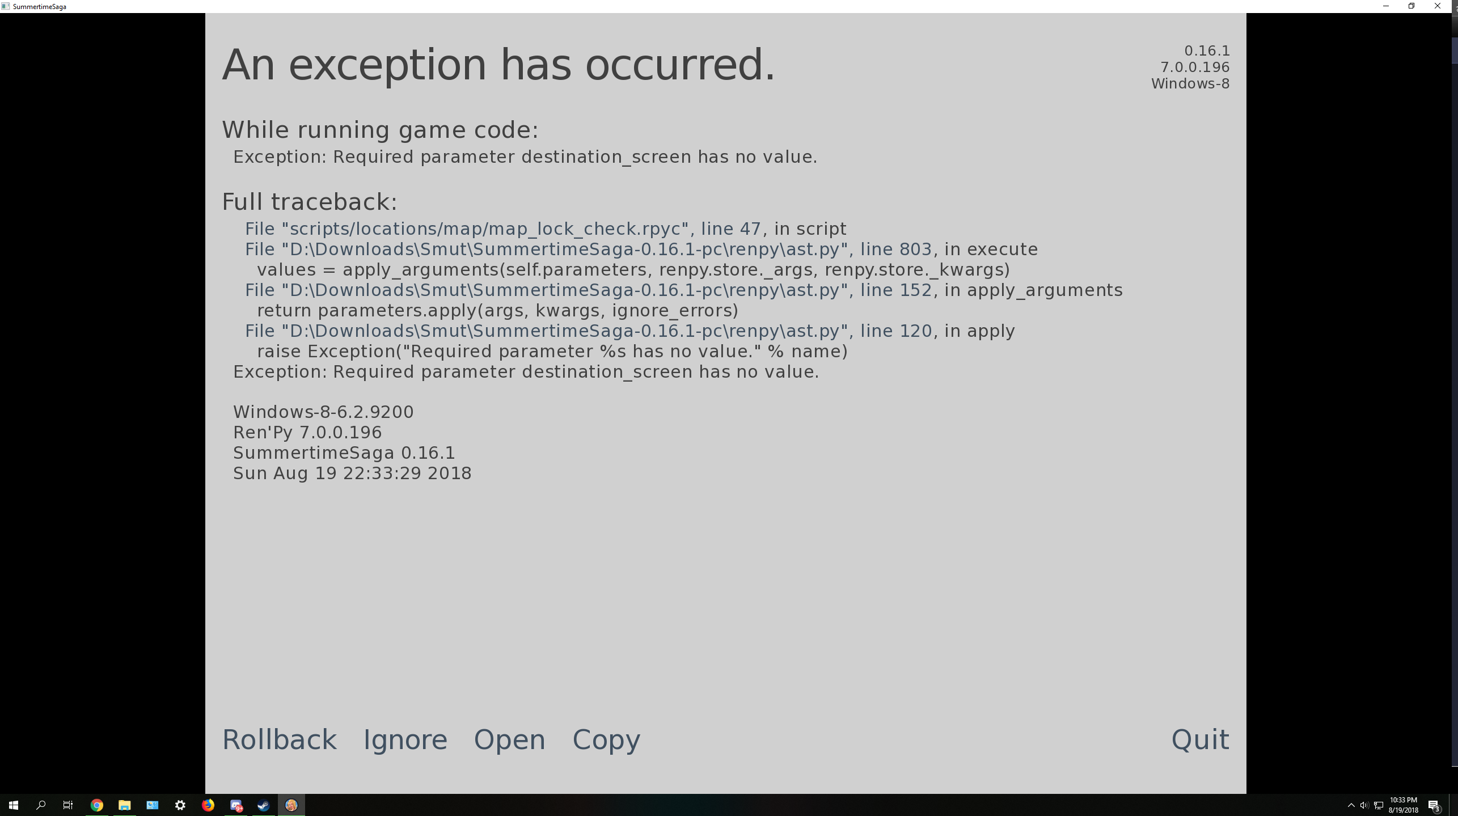Quit the game from error screen
Image resolution: width=1458 pixels, height=816 pixels.
pyautogui.click(x=1200, y=739)
